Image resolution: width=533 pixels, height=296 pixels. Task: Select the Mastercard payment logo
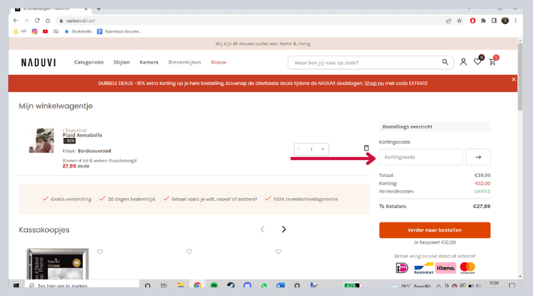(468, 268)
